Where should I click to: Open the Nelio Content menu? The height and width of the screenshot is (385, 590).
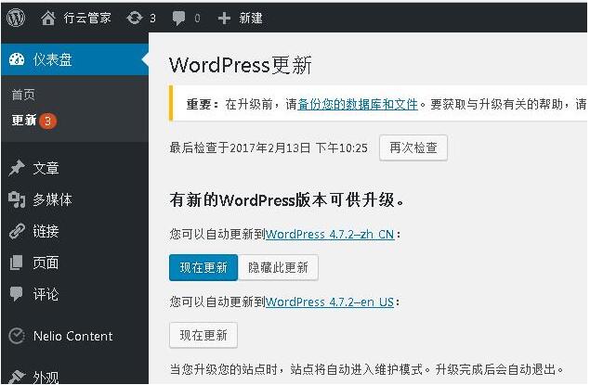click(x=75, y=336)
